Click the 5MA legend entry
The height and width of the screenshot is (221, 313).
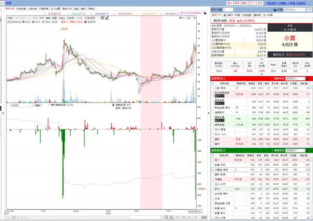[53, 14]
